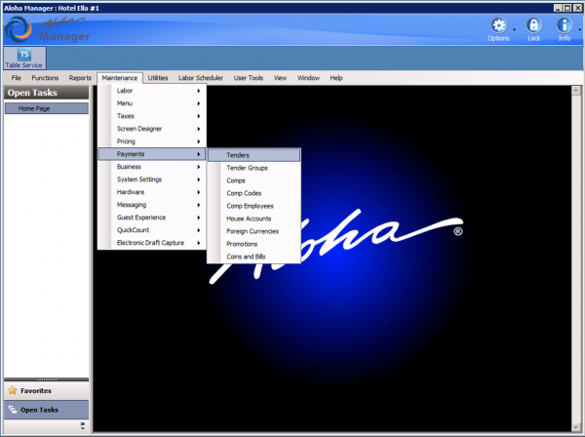585x437 pixels.
Task: Expand the Hardware submenu
Action: [152, 192]
